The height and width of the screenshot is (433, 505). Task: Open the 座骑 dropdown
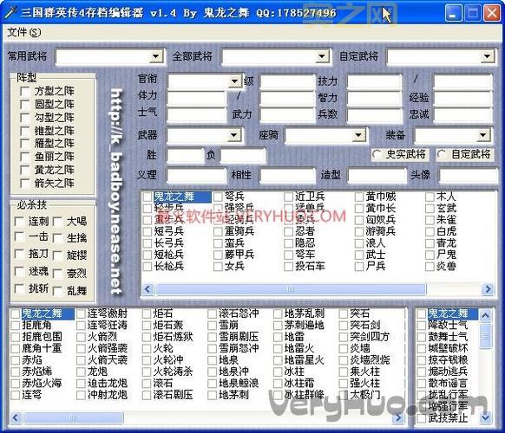358,135
